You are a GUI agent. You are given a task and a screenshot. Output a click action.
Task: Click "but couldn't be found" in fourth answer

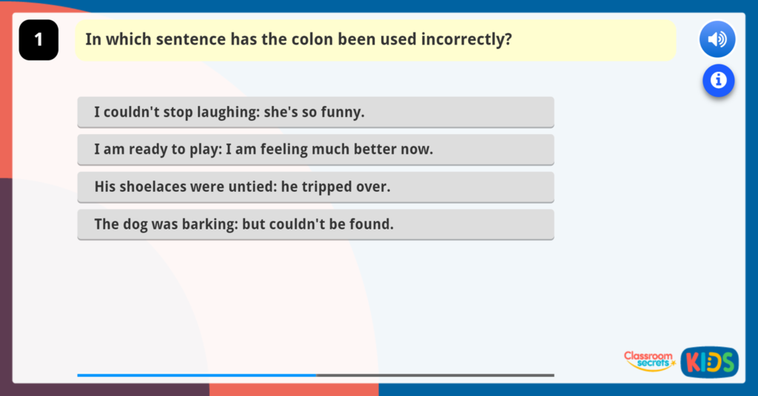pyautogui.click(x=318, y=224)
